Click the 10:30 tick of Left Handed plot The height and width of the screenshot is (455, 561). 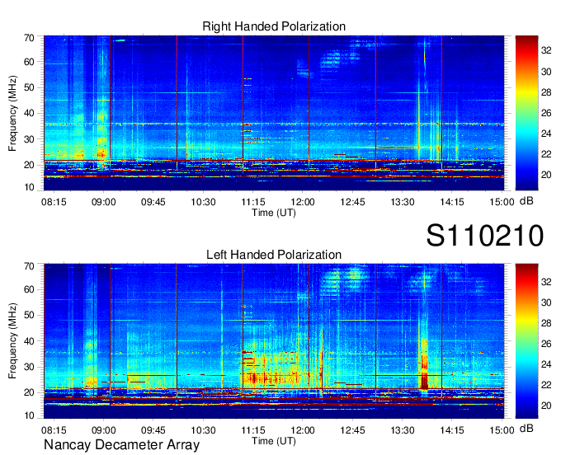[203, 430]
